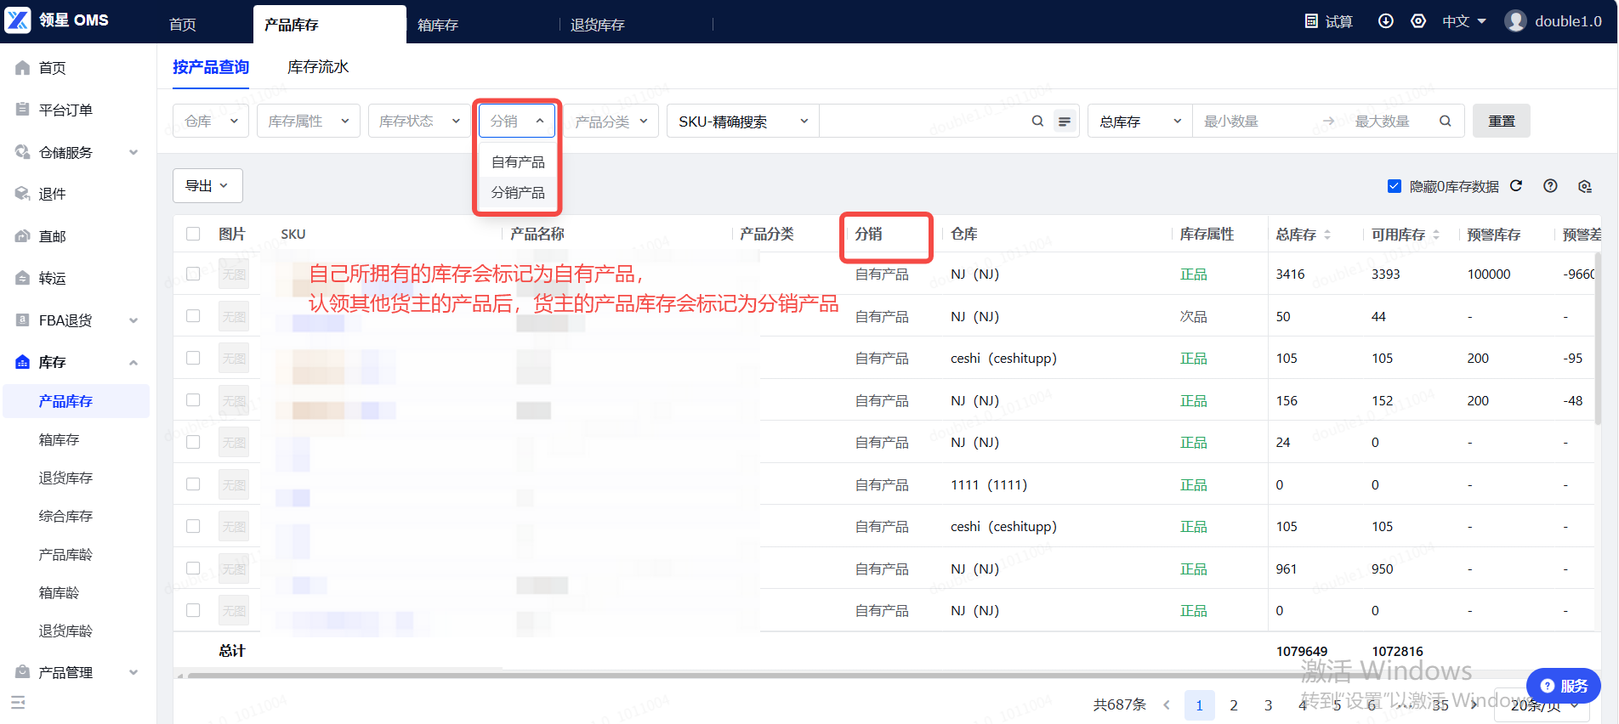Collapse the 库存 sidebar menu
The width and height of the screenshot is (1619, 724).
coord(133,363)
